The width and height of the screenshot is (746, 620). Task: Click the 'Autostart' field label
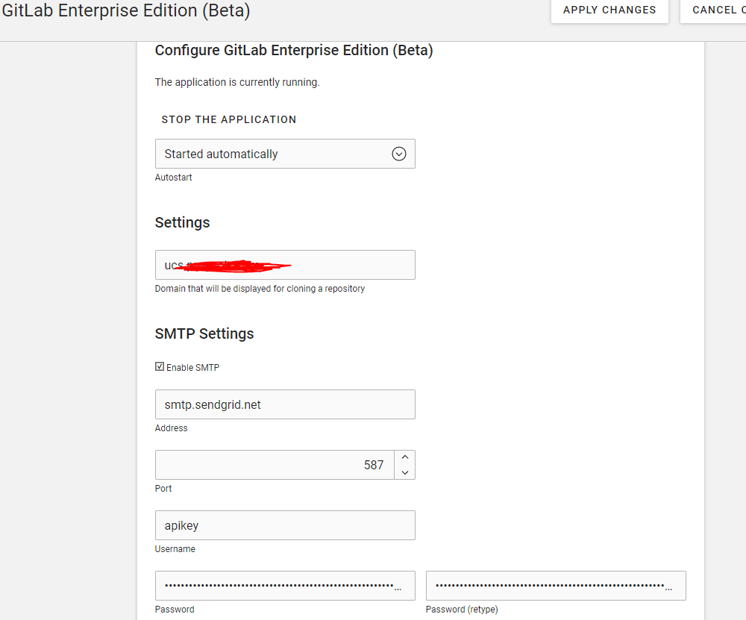(173, 178)
